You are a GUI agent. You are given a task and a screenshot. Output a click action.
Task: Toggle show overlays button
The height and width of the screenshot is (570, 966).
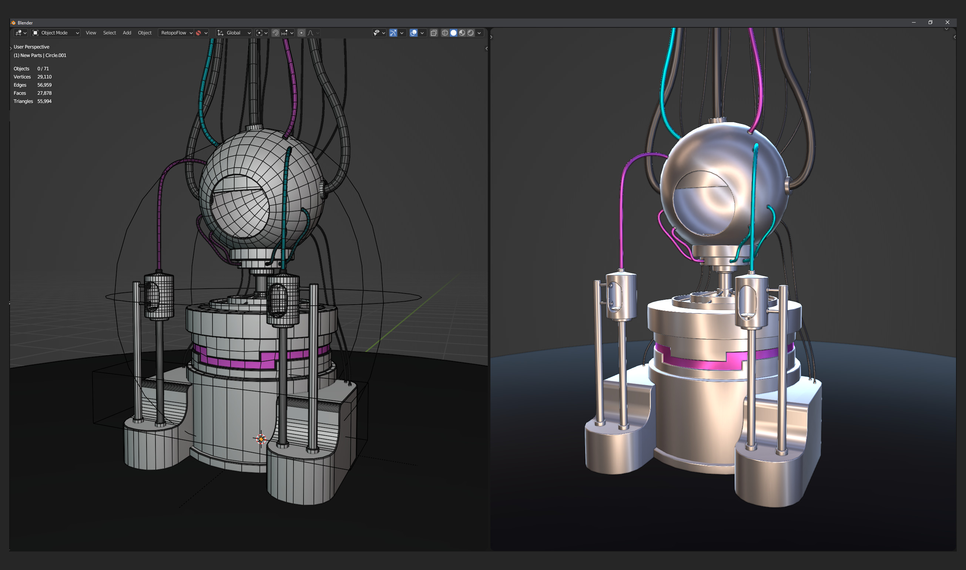(413, 33)
